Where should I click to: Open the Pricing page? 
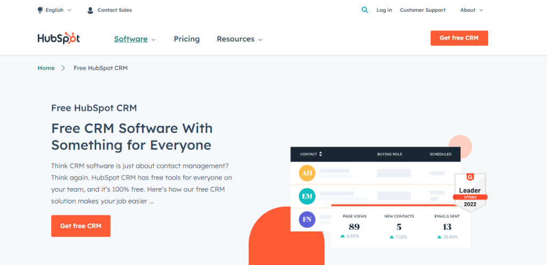(x=186, y=39)
